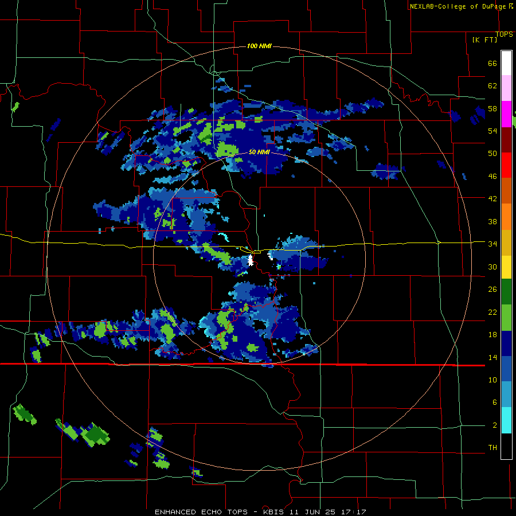Select the dark orange legend swatch
Screen dimensions: 516x516
tap(506, 190)
